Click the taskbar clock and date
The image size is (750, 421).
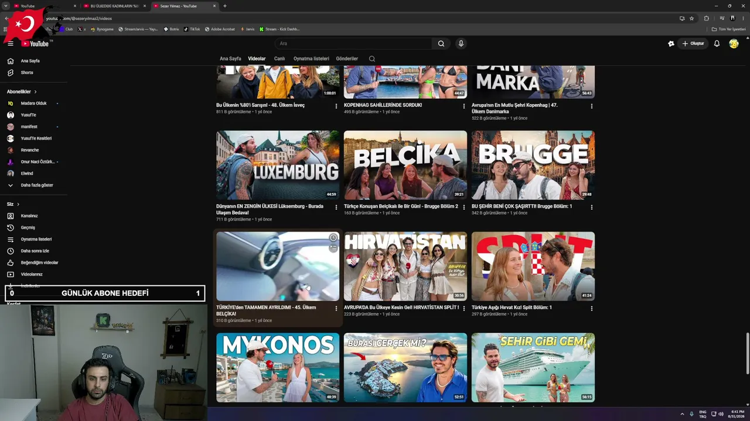tap(737, 414)
